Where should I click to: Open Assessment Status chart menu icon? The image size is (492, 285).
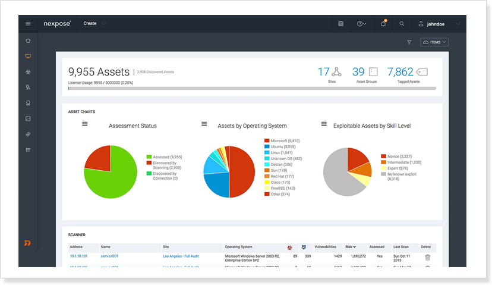tap(85, 124)
